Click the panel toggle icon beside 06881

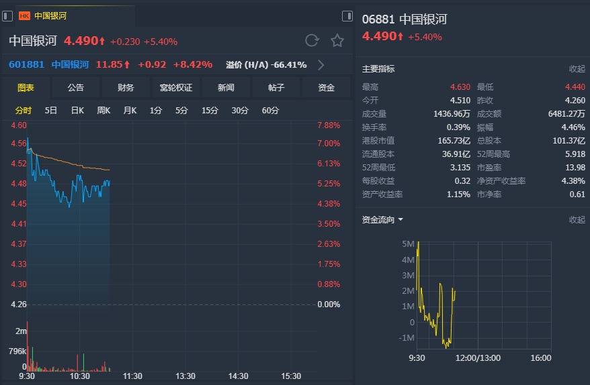(x=347, y=15)
